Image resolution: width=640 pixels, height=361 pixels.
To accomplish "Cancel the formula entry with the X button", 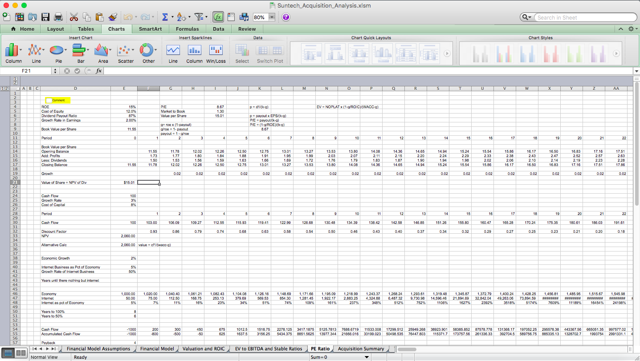I will 67,70.
